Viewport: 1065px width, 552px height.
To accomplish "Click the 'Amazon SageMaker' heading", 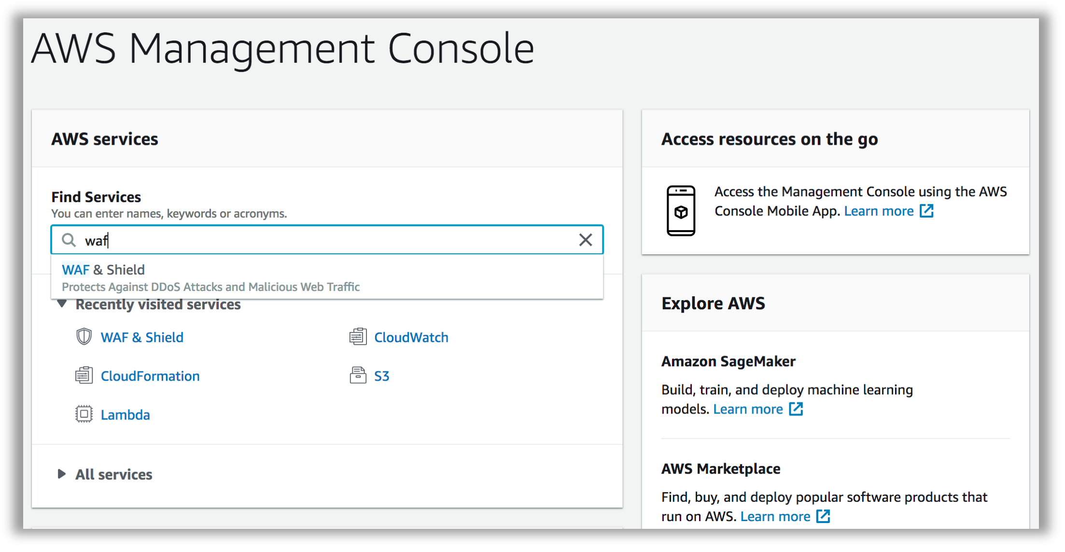I will 728,361.
